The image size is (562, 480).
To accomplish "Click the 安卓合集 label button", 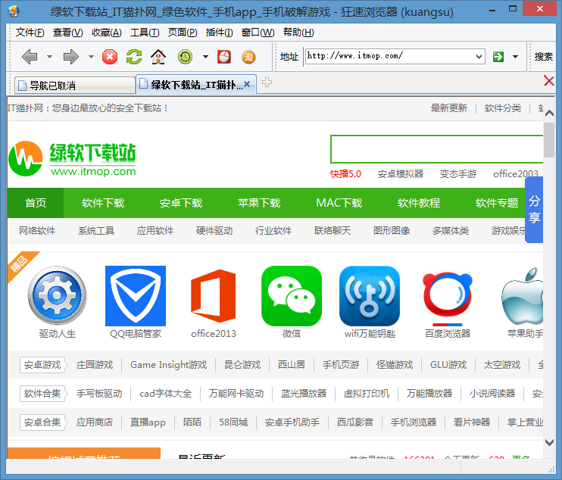I will tap(42, 422).
